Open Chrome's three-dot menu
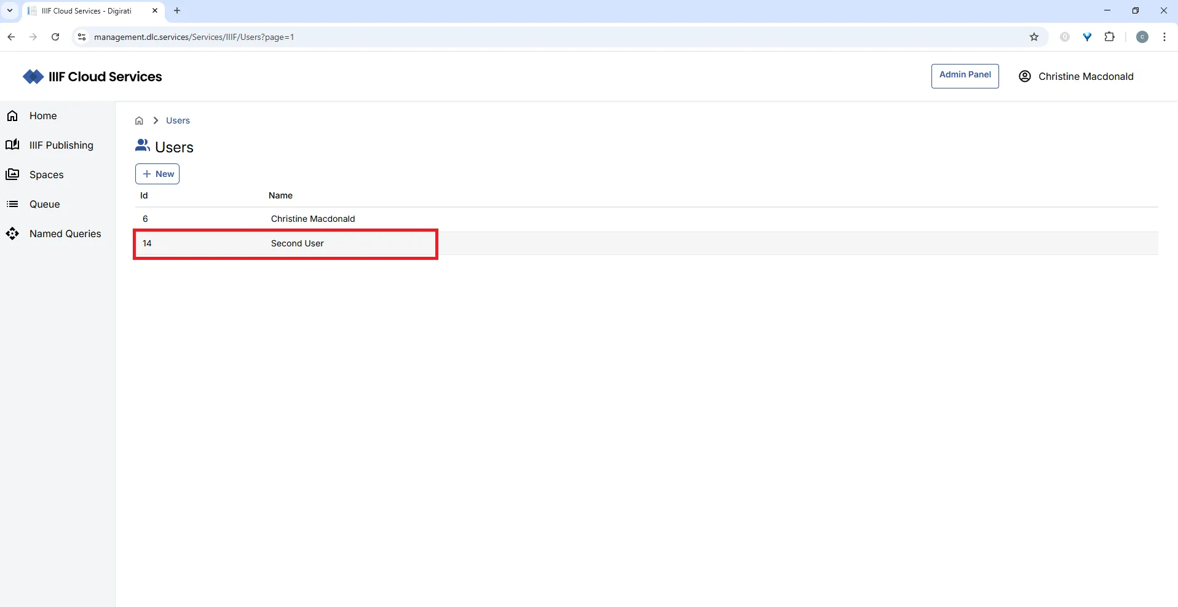 [x=1165, y=37]
